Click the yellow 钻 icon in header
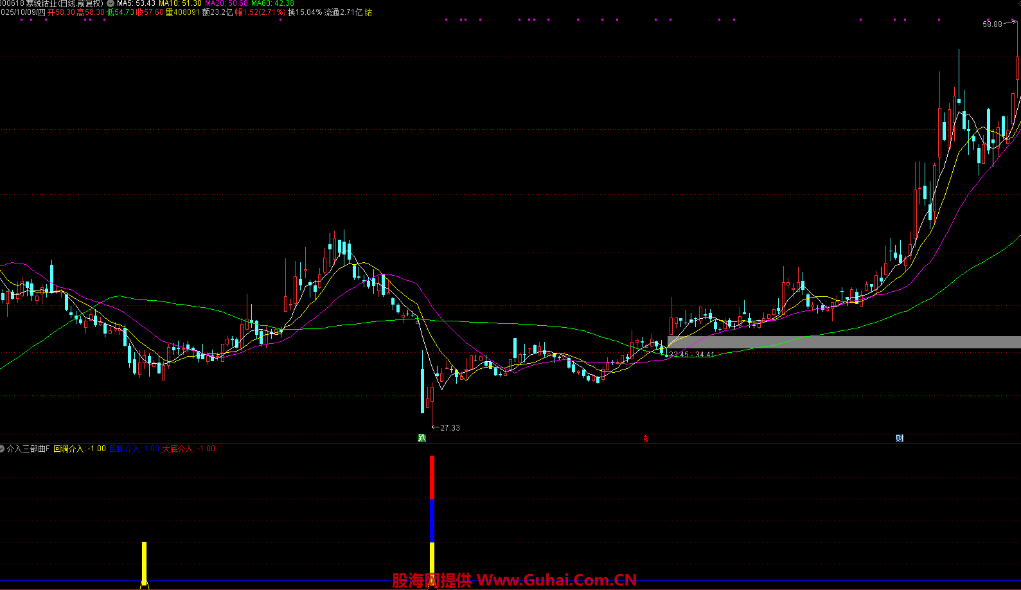The height and width of the screenshot is (590, 1021). tap(368, 12)
